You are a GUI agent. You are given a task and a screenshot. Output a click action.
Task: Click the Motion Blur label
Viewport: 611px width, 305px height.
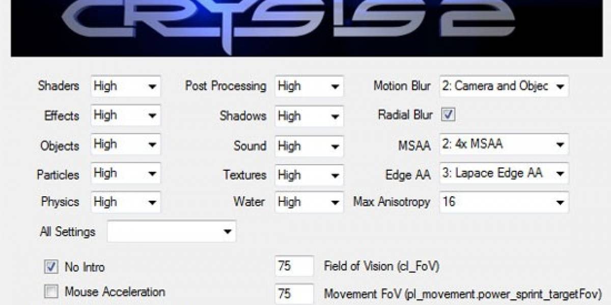(x=402, y=86)
